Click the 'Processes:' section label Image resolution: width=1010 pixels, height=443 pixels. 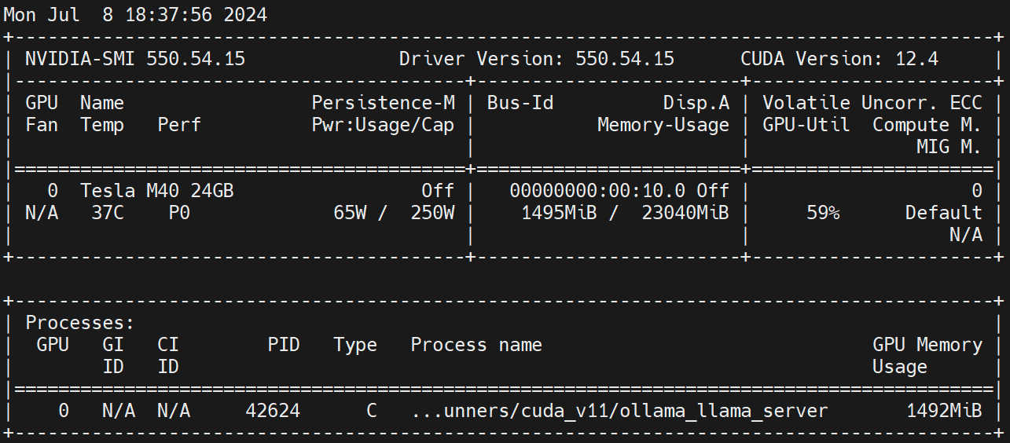coord(80,323)
